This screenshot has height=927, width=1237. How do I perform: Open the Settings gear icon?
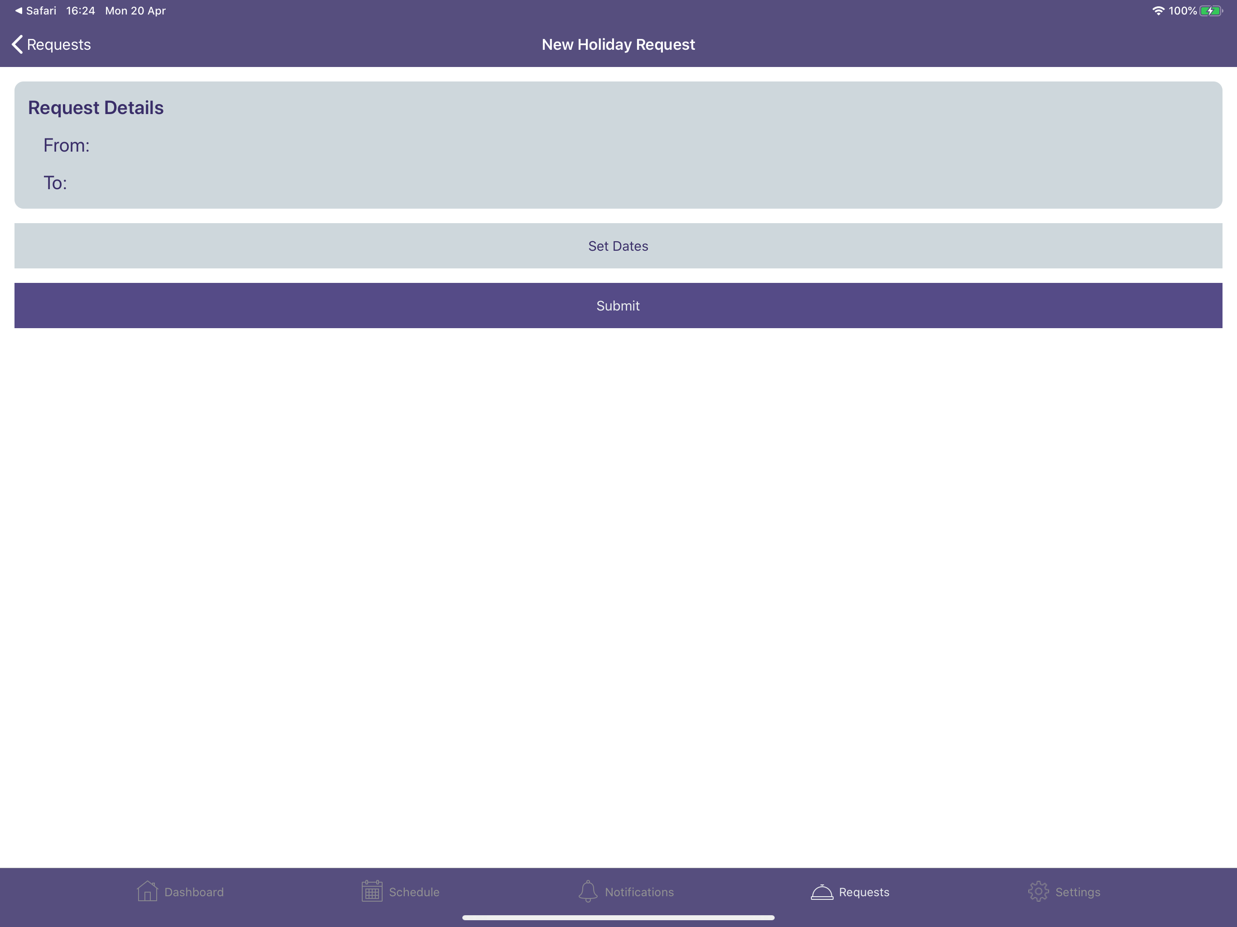point(1039,891)
